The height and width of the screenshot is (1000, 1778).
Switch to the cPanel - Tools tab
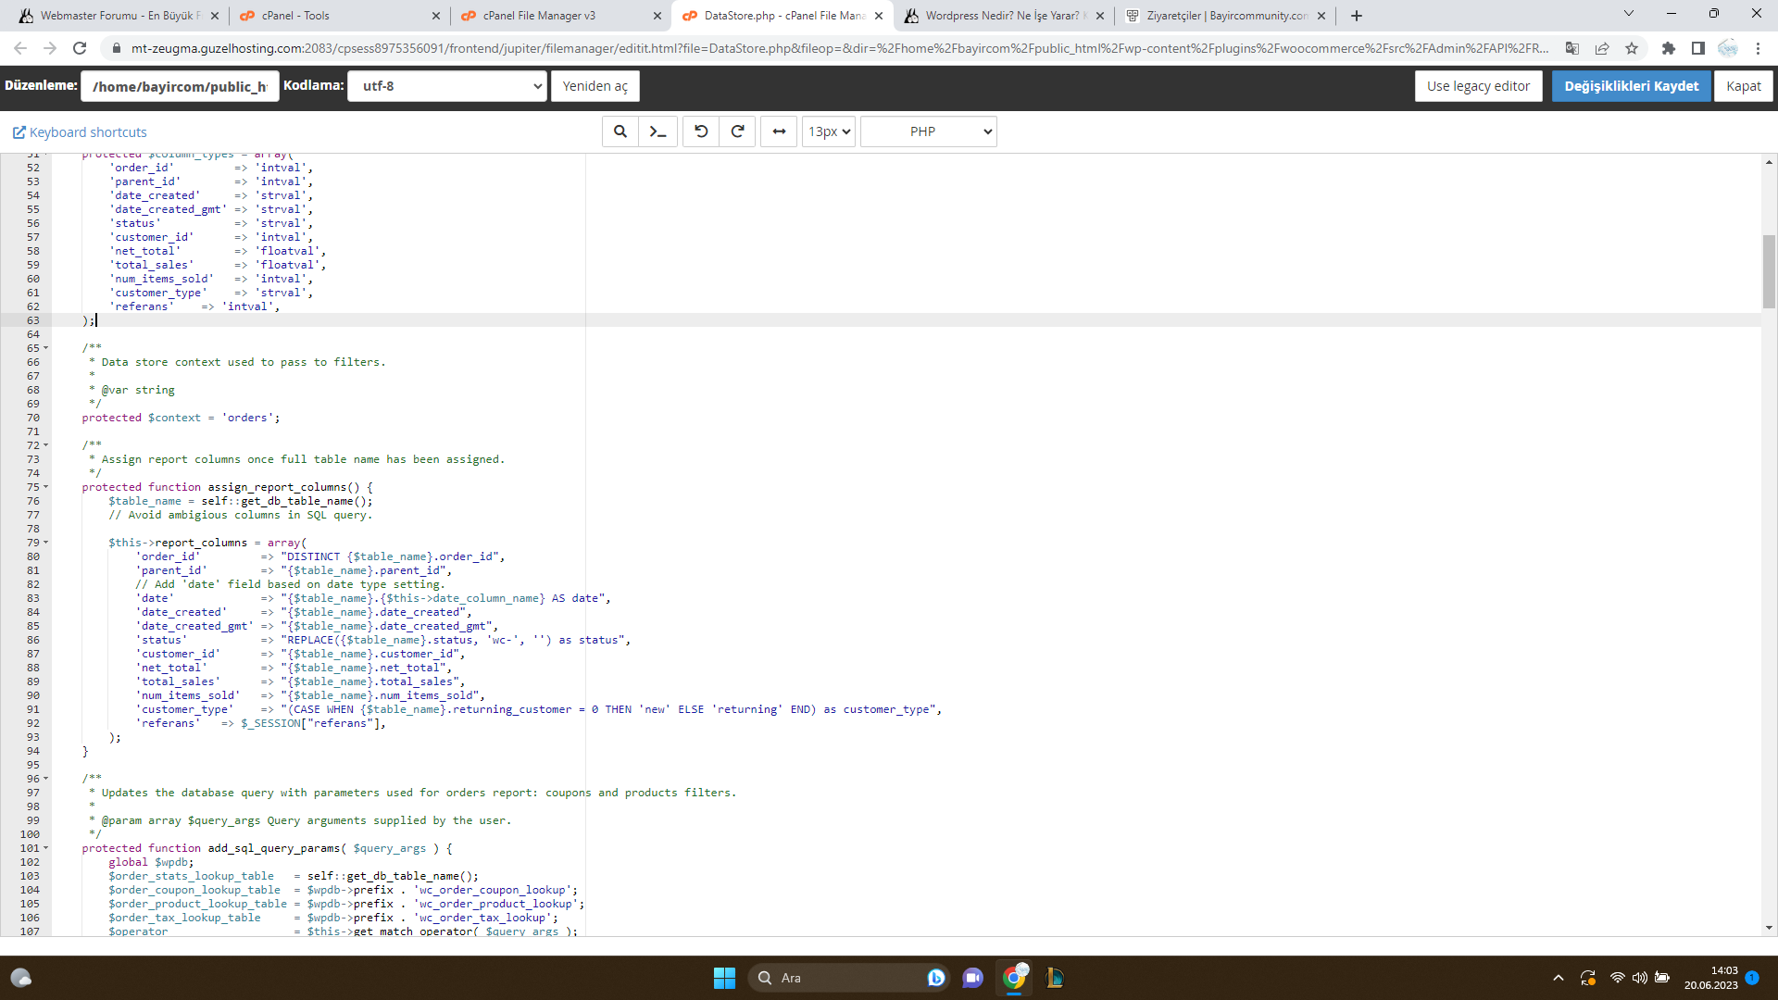pyautogui.click(x=339, y=16)
